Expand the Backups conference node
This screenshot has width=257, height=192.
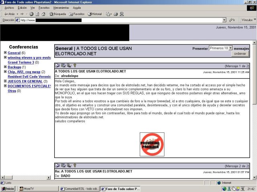coord(5,67)
